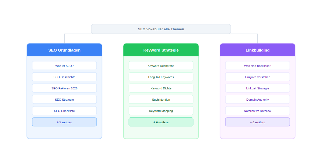Click SEO Faktoren 2026 entry
Screen dimensions: 322x167
[64, 88]
